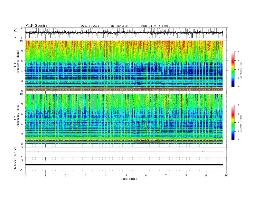
Task: Click the time axis tick label "8"
Action: pyautogui.click(x=186, y=175)
